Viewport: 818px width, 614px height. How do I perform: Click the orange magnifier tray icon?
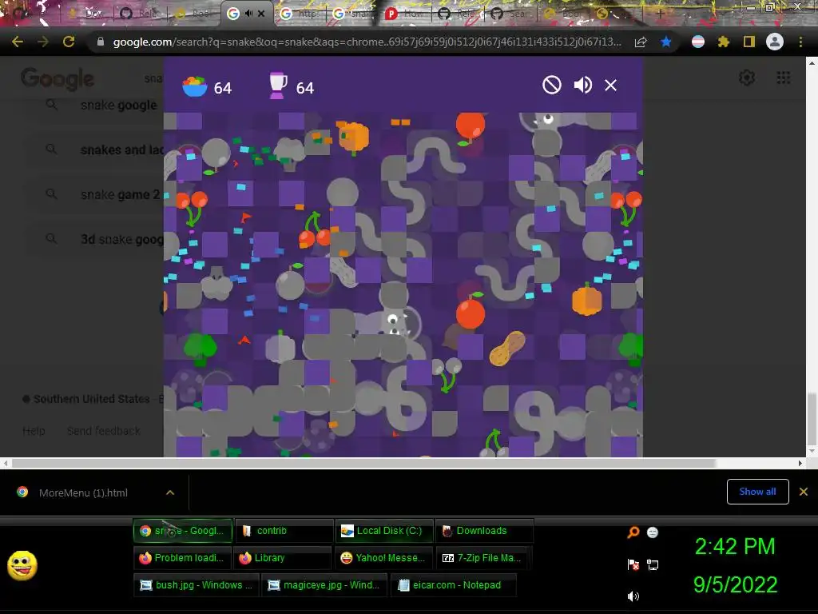click(633, 532)
